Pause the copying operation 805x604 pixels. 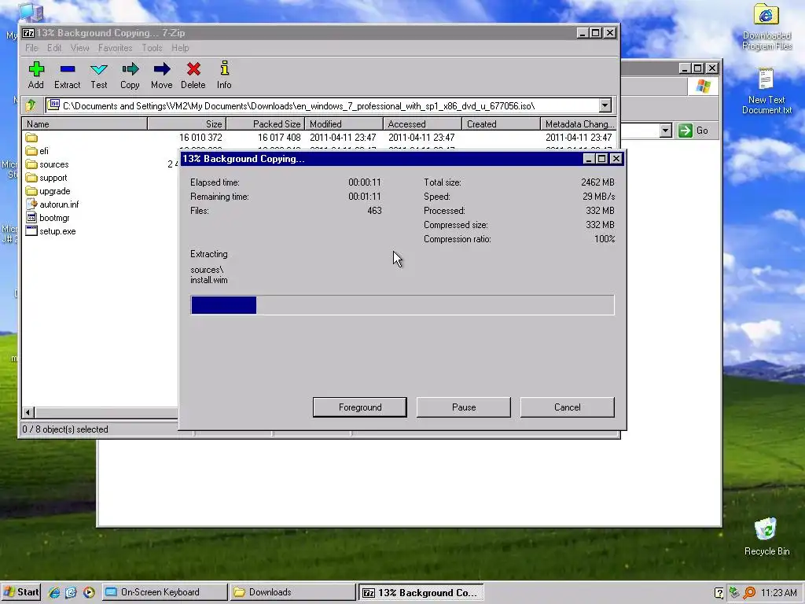[x=464, y=407]
